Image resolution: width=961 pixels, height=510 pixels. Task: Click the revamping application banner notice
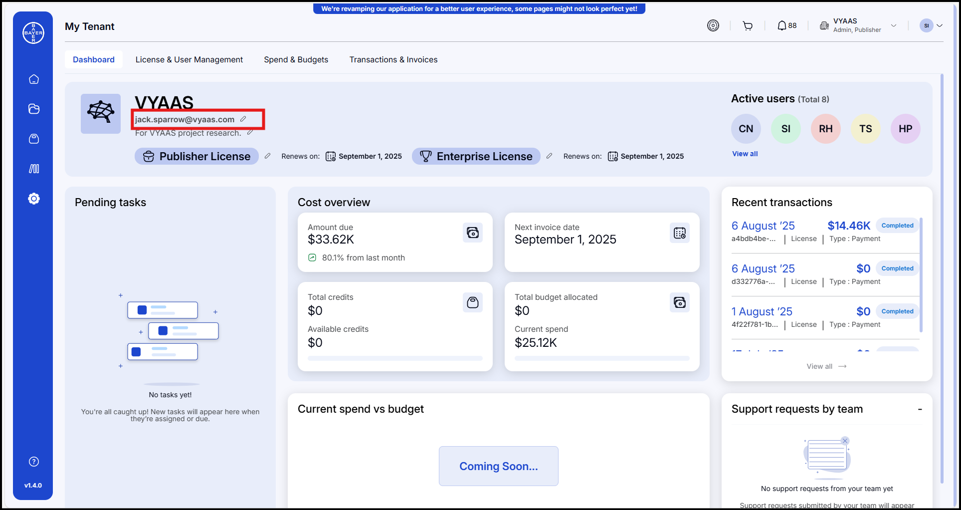[x=479, y=8]
